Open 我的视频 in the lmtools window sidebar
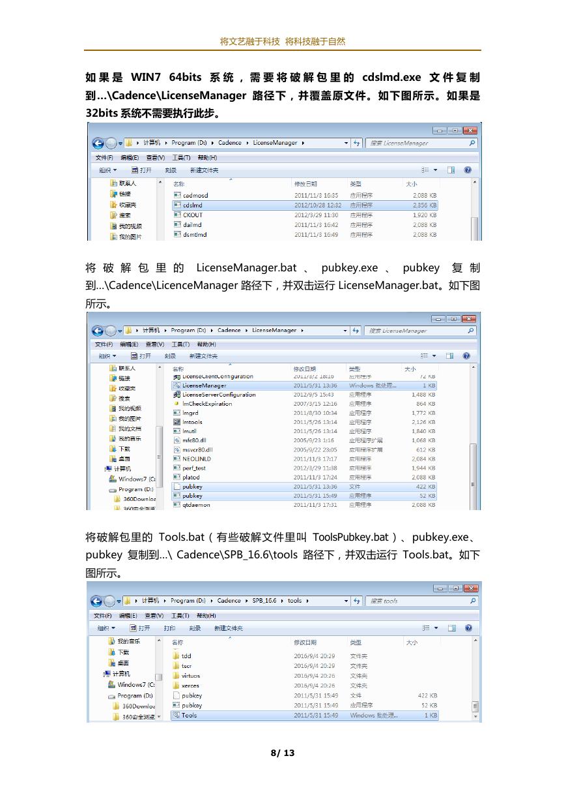Image resolution: width=566 pixels, height=801 pixels. click(x=124, y=408)
